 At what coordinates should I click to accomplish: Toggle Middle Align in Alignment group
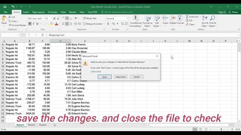(x=67, y=18)
